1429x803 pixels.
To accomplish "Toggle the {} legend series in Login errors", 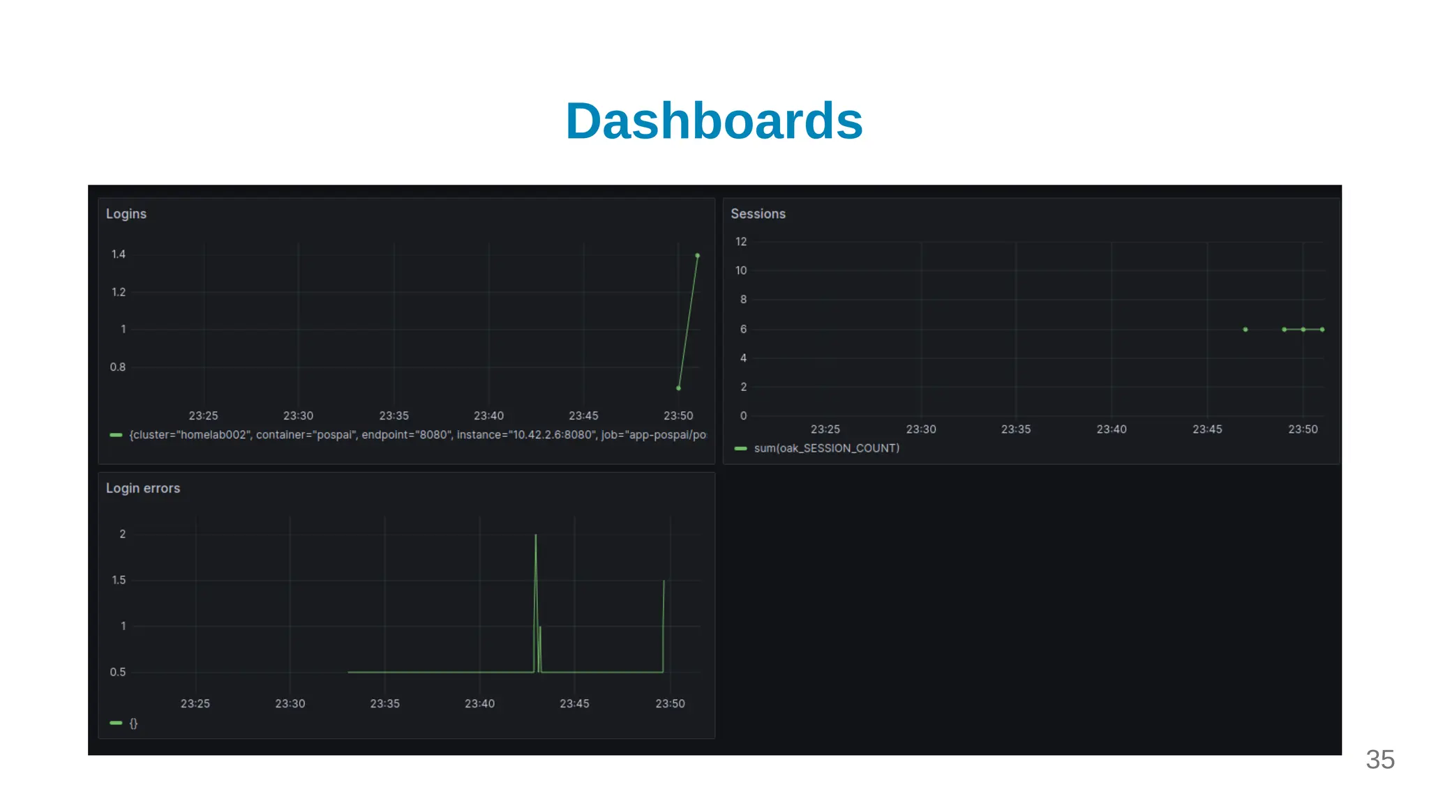I will (133, 724).
